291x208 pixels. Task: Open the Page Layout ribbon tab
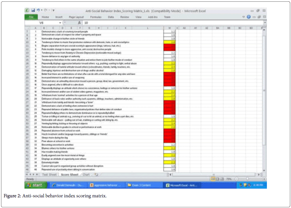(76, 17)
